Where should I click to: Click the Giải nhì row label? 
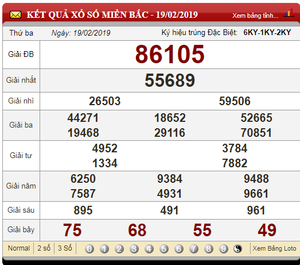[x=21, y=101]
